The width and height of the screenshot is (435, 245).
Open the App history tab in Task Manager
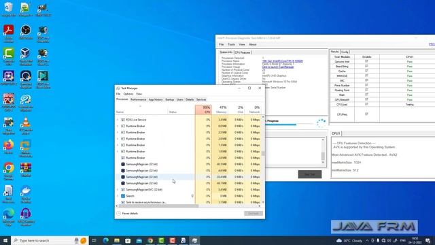(156, 99)
